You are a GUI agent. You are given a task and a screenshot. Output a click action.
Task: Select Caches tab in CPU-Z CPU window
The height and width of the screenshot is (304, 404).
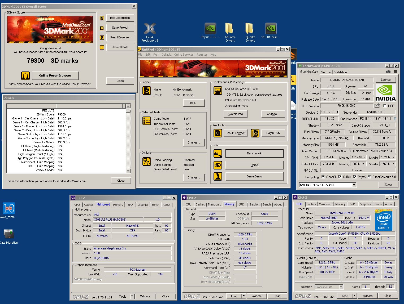311,204
